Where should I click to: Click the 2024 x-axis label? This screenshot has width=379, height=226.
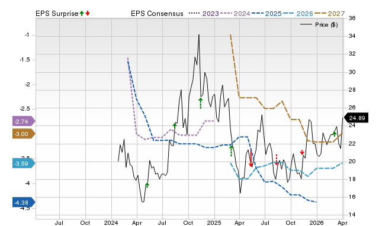(x=111, y=222)
